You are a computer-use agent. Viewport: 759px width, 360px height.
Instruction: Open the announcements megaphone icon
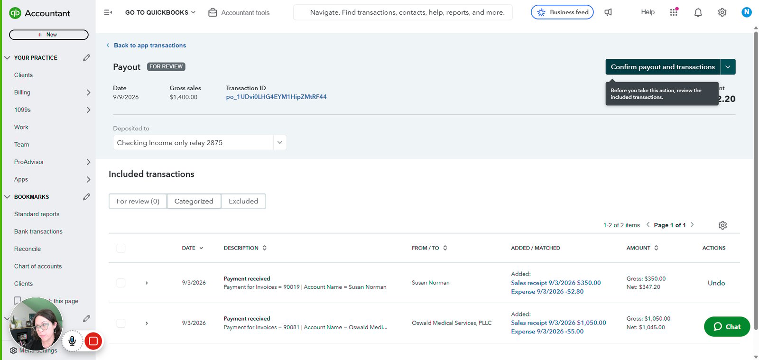click(x=608, y=12)
